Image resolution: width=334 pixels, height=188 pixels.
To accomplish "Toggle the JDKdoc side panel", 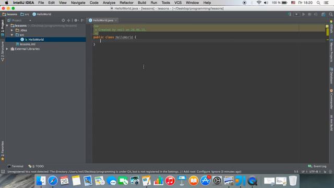I will (x=331, y=27).
